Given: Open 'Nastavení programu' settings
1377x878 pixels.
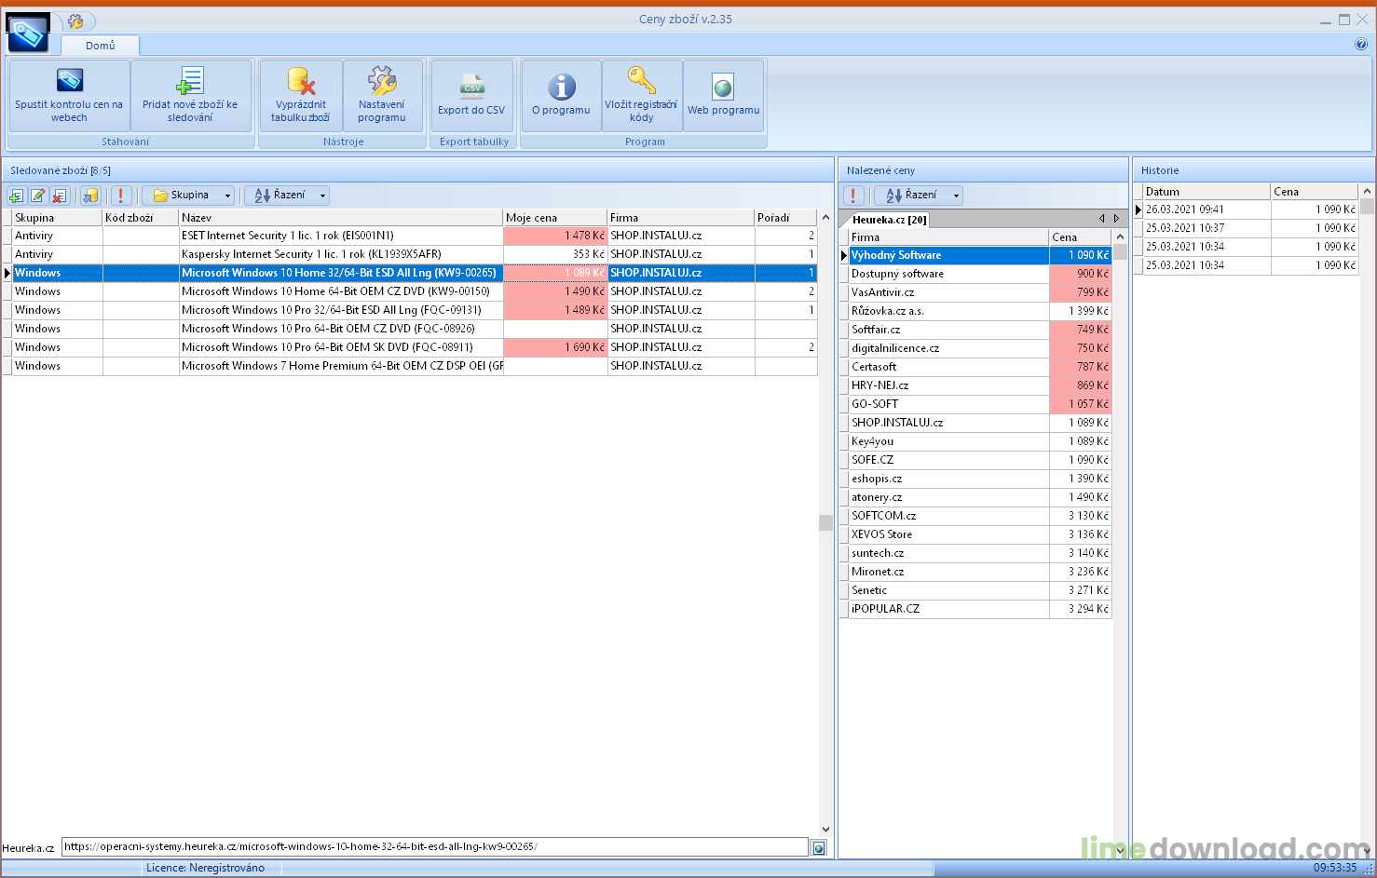Looking at the screenshot, I should point(382,96).
